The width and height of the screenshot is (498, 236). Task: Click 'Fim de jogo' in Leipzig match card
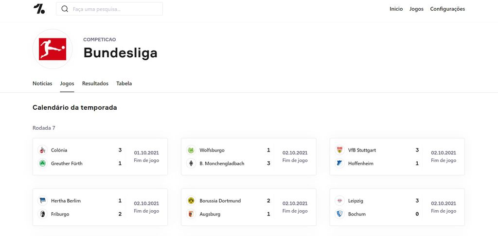[444, 211]
